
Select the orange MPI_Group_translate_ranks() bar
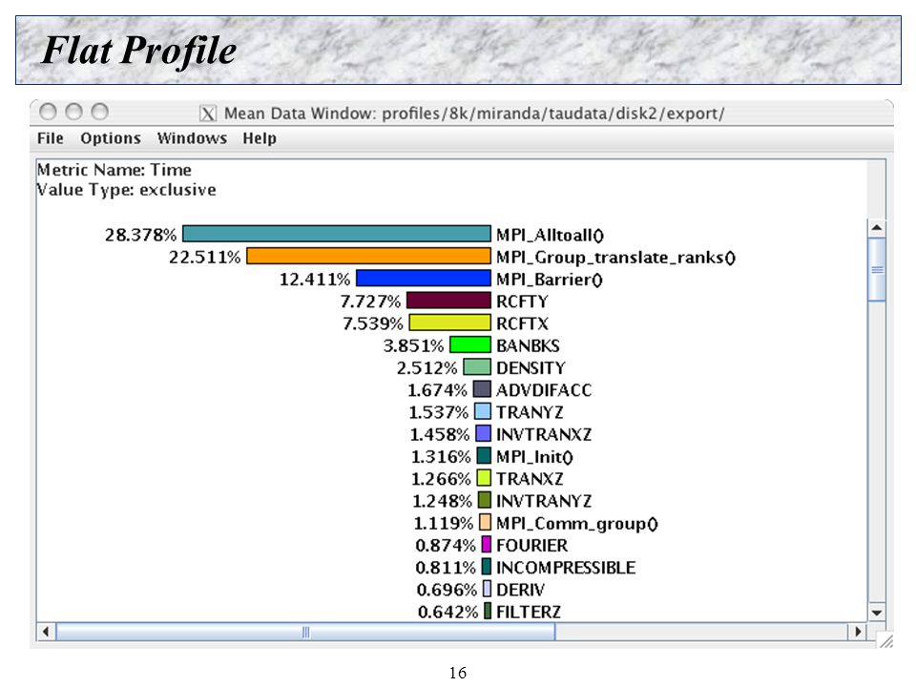[x=368, y=256]
